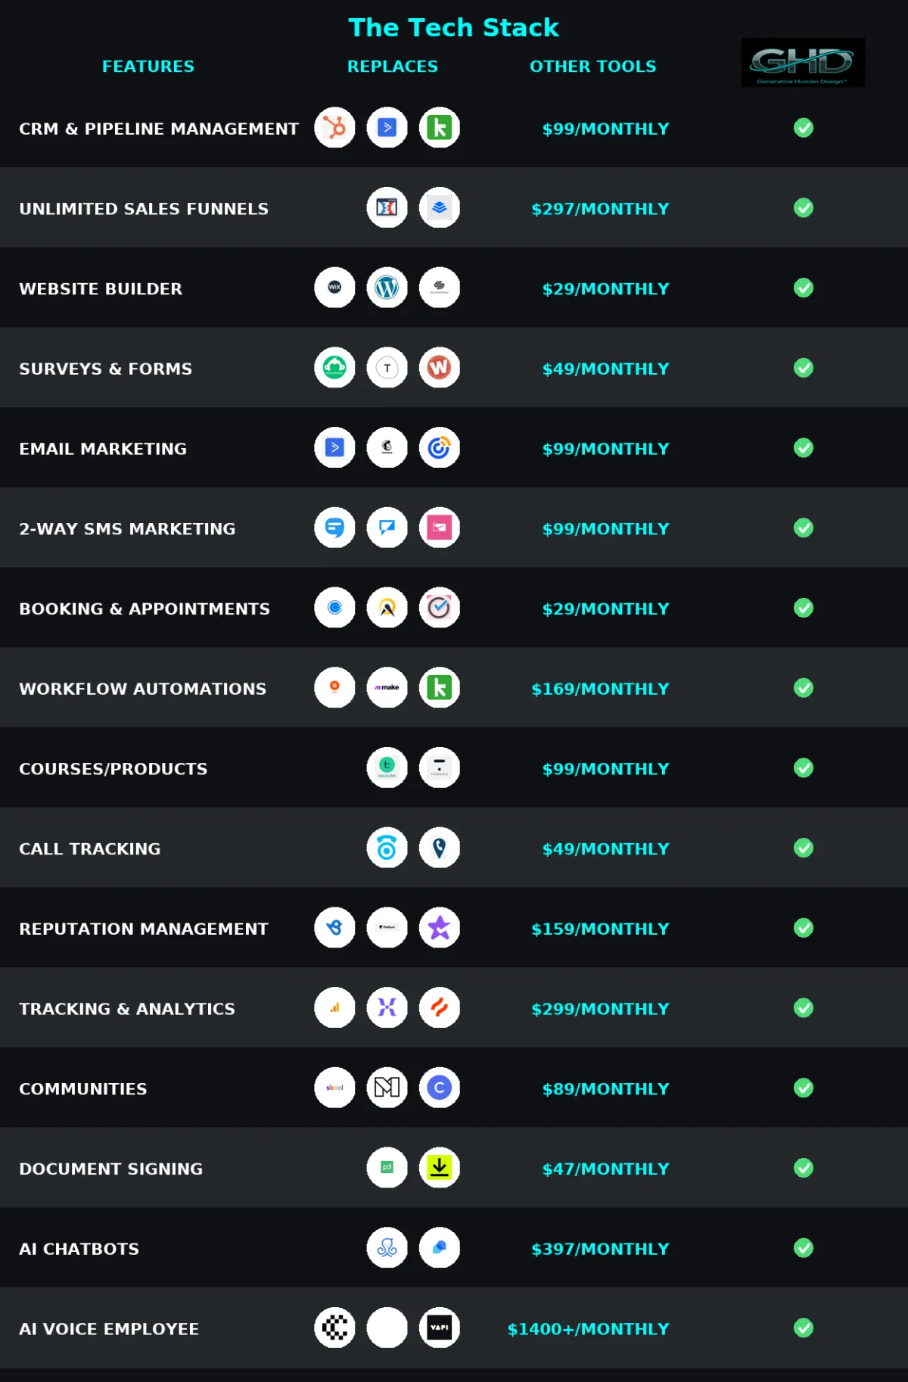This screenshot has width=908, height=1382.
Task: Click the GHD Generative Human Design logo
Action: coord(802,63)
